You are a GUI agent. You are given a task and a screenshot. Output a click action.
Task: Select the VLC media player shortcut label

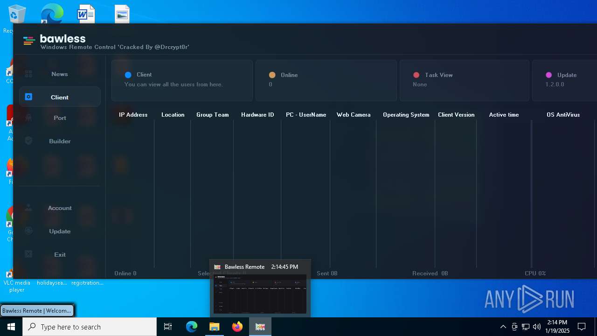17,286
